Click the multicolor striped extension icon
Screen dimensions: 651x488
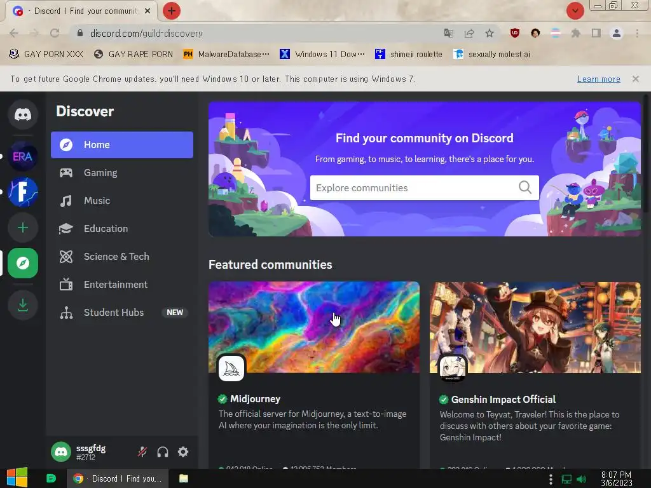click(x=556, y=33)
